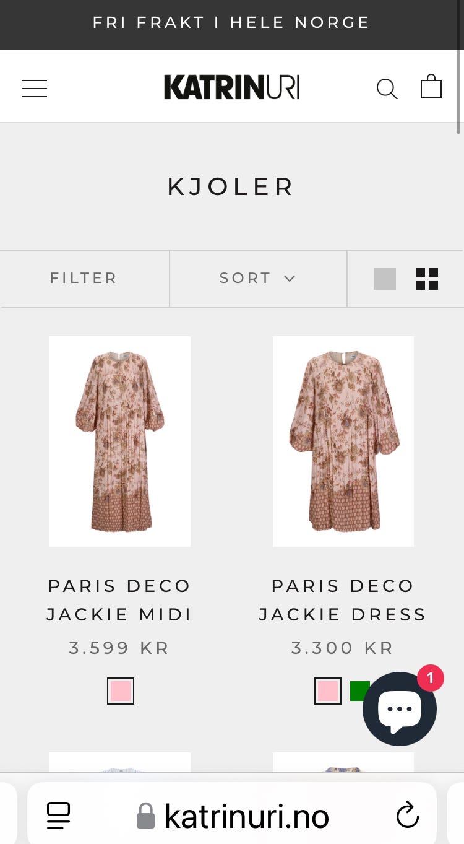View Paris Deco Jackie Dress product image
The height and width of the screenshot is (844, 464).
pyautogui.click(x=343, y=441)
